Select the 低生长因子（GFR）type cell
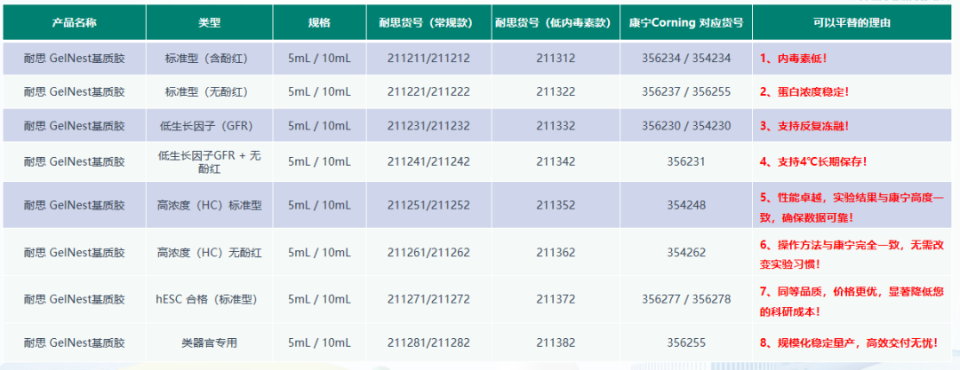 click(x=210, y=125)
